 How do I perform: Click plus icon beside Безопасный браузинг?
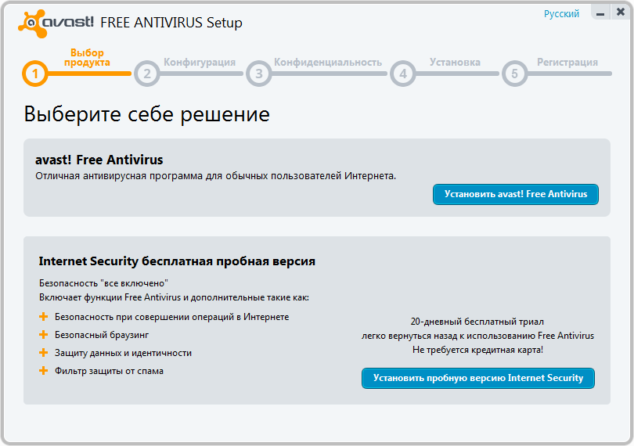44,335
